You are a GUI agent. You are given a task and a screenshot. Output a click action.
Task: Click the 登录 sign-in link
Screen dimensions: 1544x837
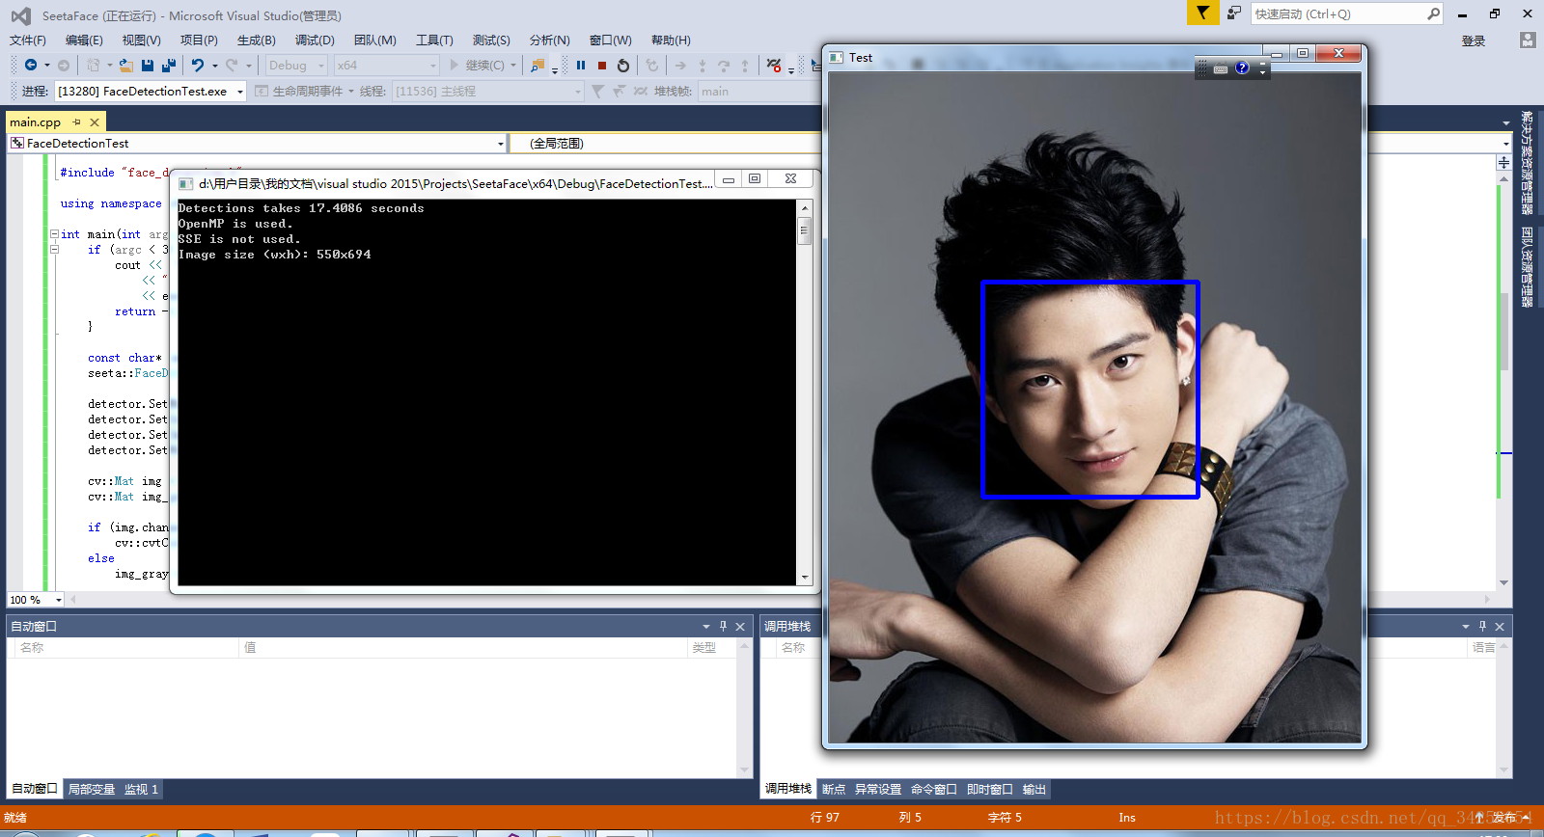[x=1474, y=41]
